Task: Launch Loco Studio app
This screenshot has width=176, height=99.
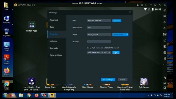Action: pyautogui.click(x=32, y=84)
